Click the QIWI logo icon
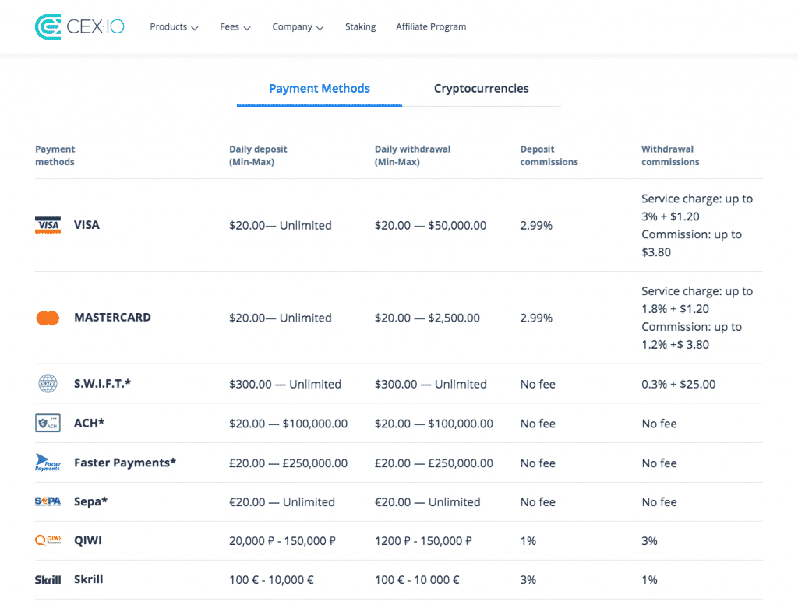798x612 pixels. [48, 540]
